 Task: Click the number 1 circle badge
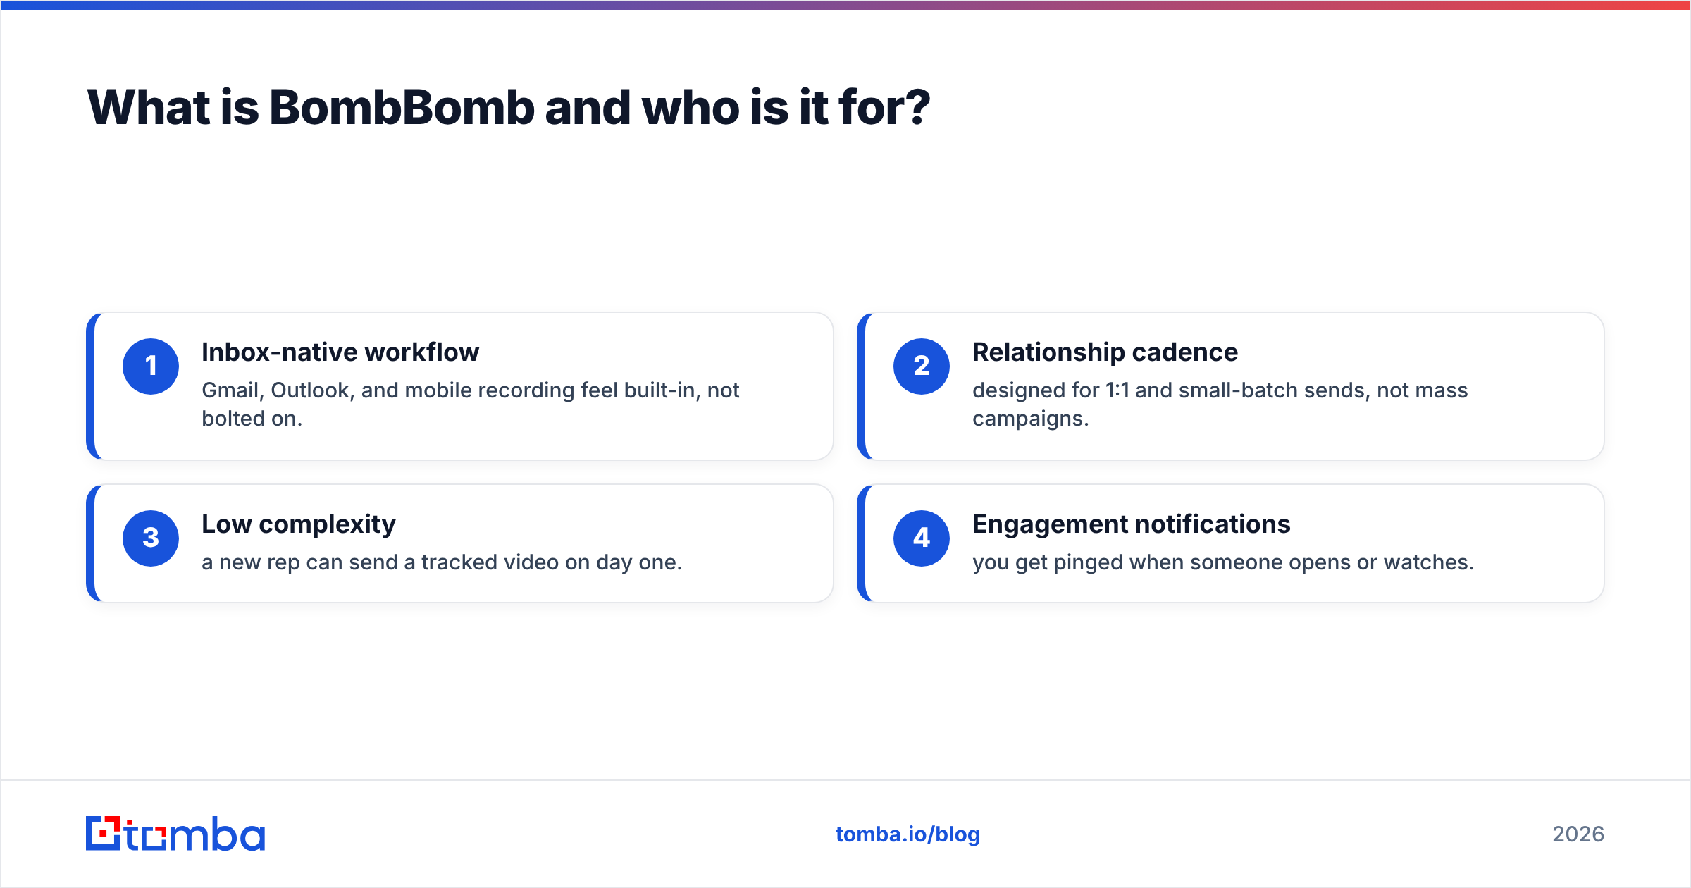click(151, 366)
